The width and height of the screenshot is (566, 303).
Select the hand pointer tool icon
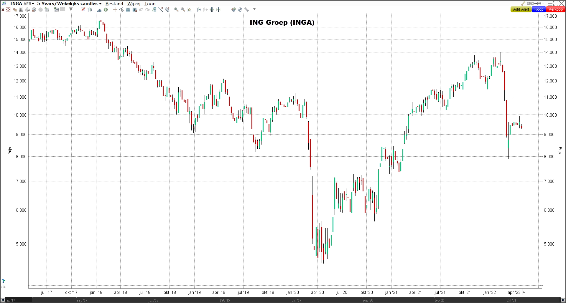[14, 9]
